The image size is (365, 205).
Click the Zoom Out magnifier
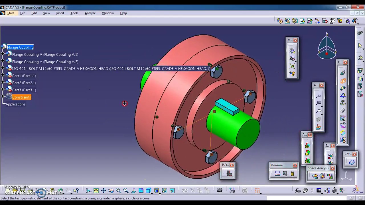click(x=126, y=191)
